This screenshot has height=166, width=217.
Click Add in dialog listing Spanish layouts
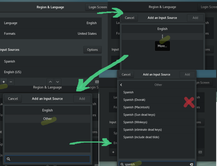pyautogui.click(x=187, y=75)
